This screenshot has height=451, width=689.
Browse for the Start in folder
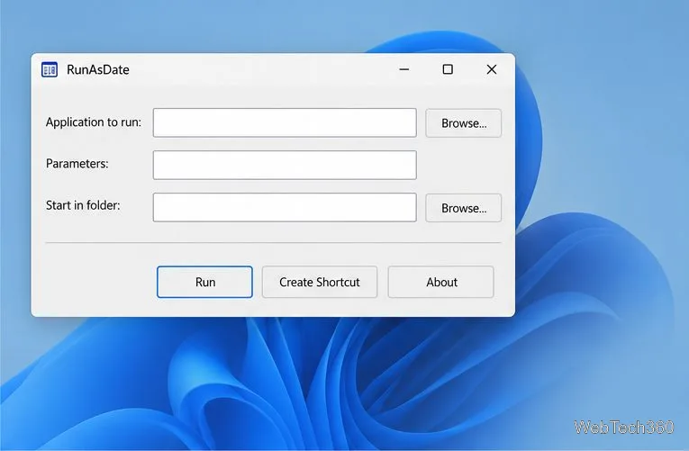[x=463, y=208]
